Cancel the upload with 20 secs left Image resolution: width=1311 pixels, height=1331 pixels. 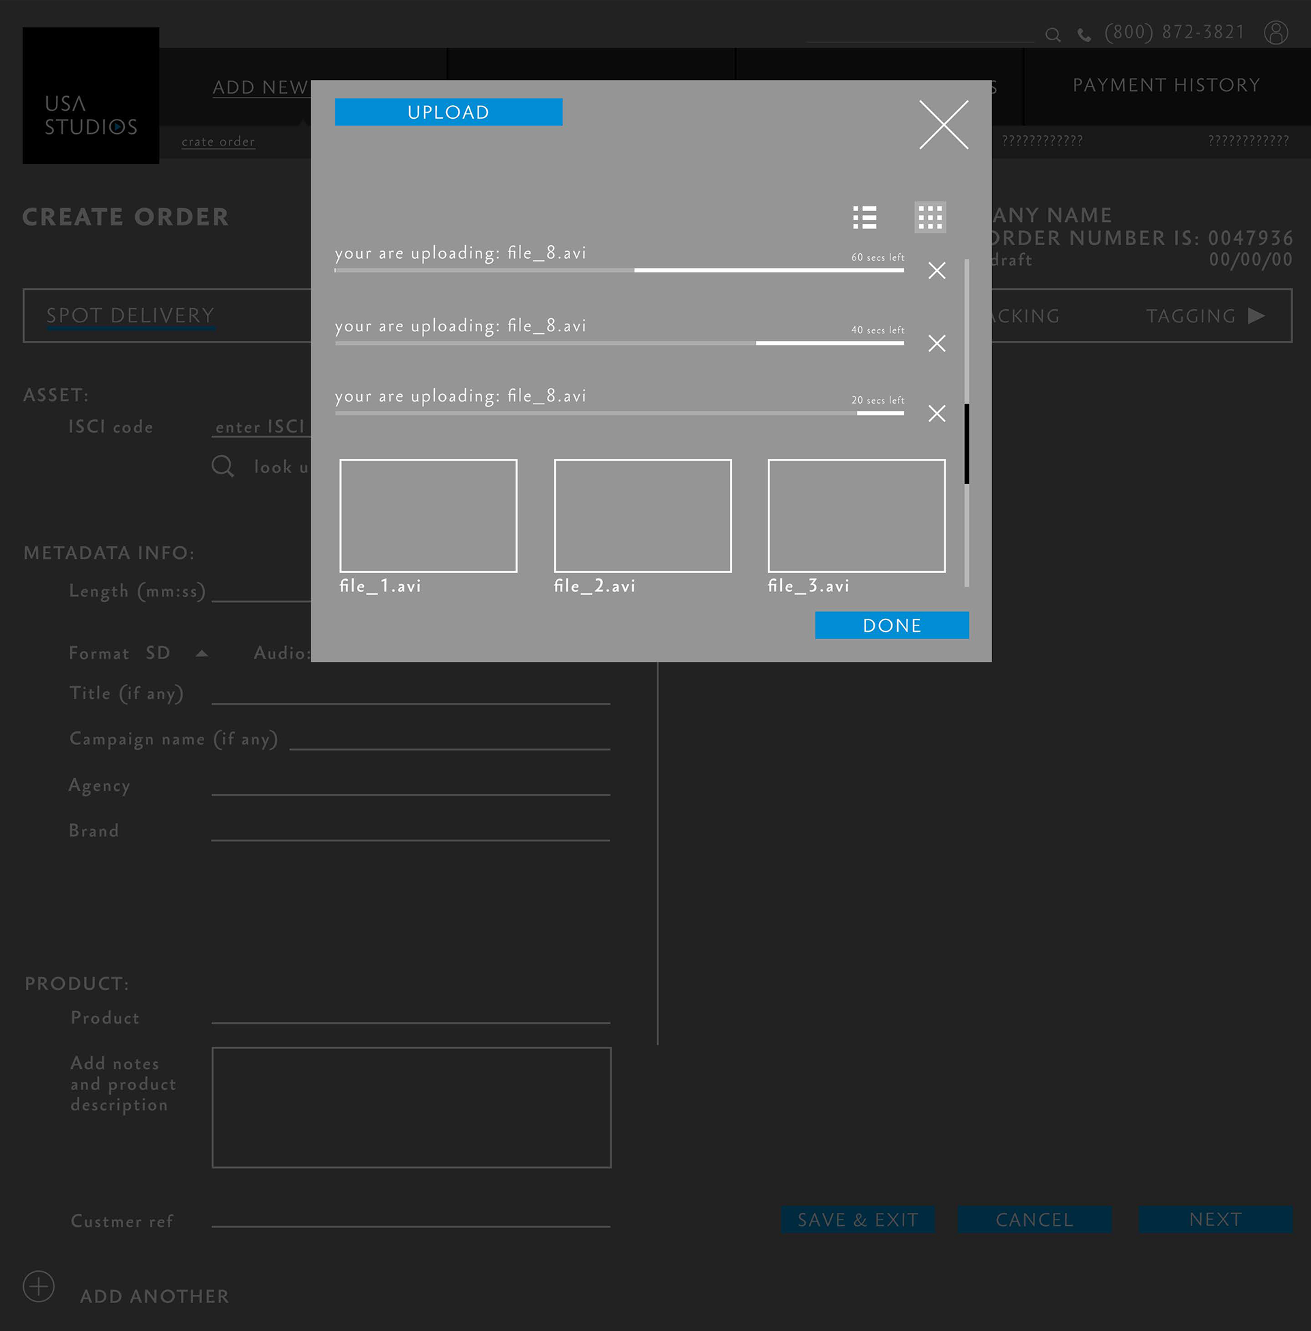click(936, 413)
